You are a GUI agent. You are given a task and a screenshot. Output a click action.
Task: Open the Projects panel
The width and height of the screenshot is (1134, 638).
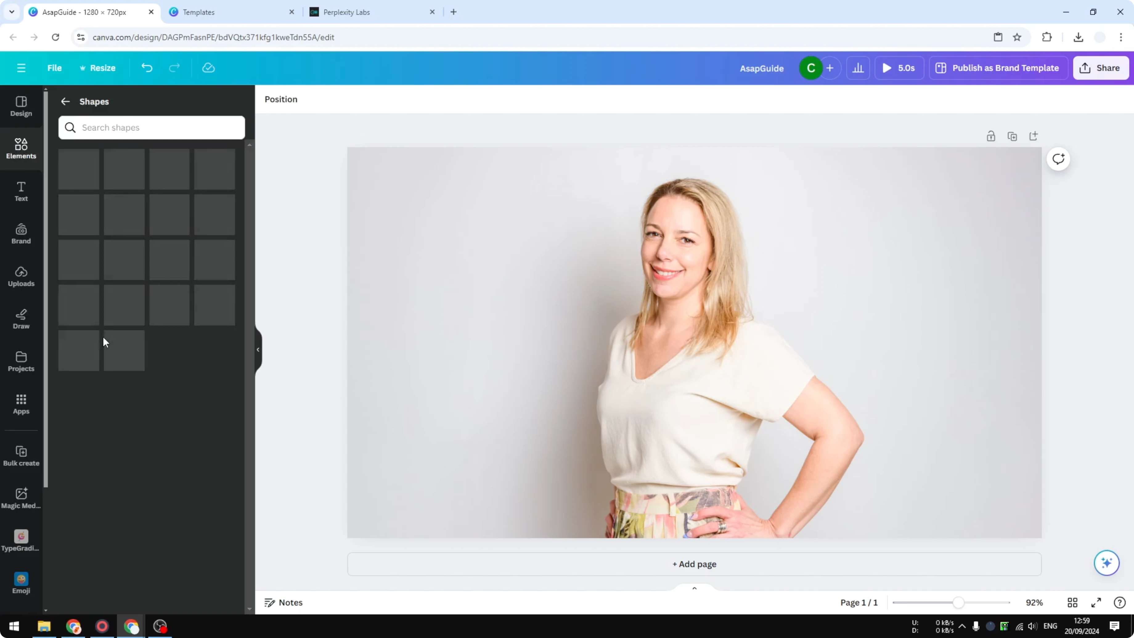(x=21, y=362)
